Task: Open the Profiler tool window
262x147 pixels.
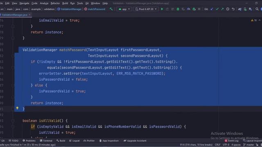Action: pos(89,140)
